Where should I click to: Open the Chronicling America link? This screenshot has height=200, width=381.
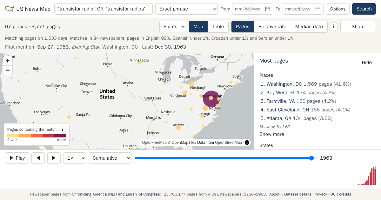click(89, 194)
